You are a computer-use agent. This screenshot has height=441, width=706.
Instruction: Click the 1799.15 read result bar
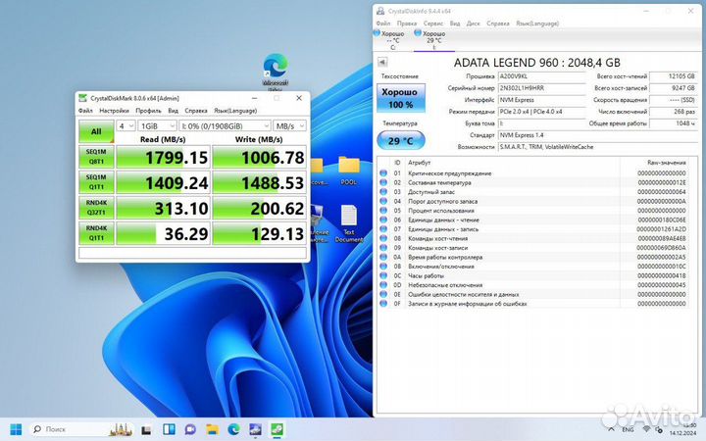coord(164,157)
